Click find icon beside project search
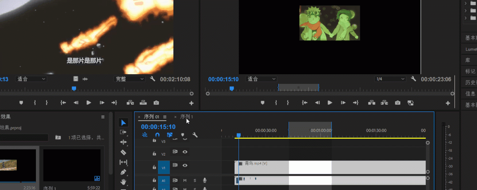The image size is (477, 190). click(58, 137)
